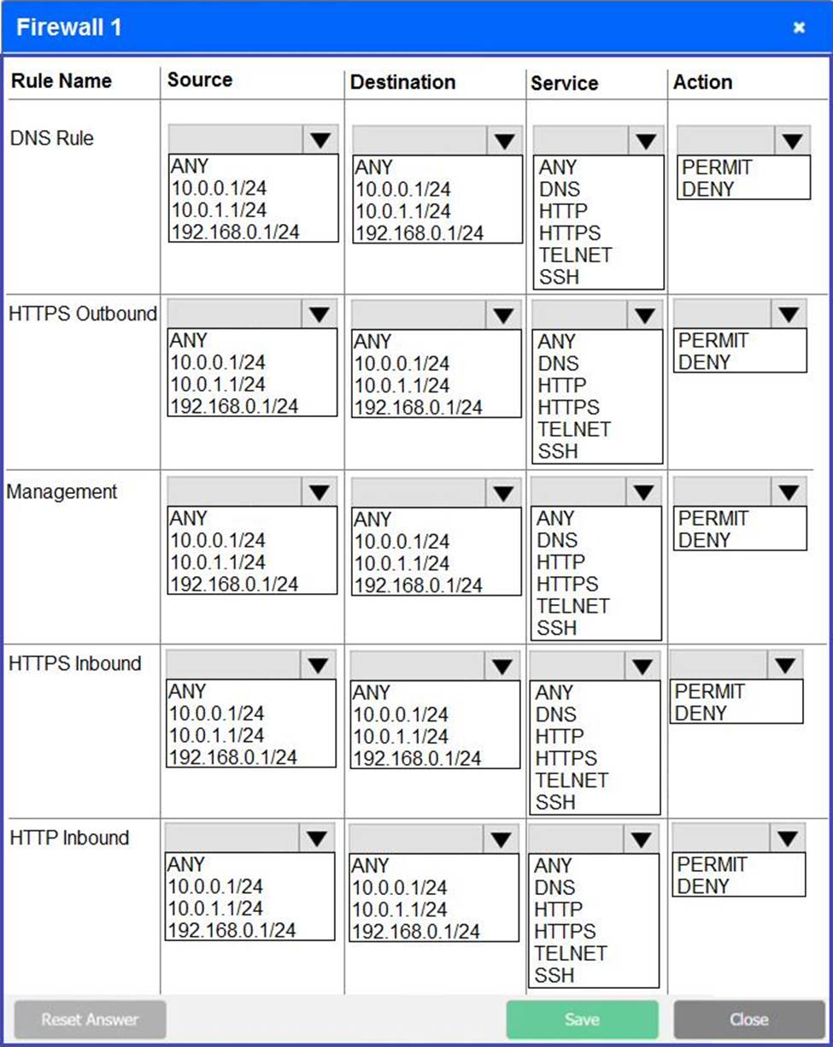Click the Save button

[x=582, y=1019]
